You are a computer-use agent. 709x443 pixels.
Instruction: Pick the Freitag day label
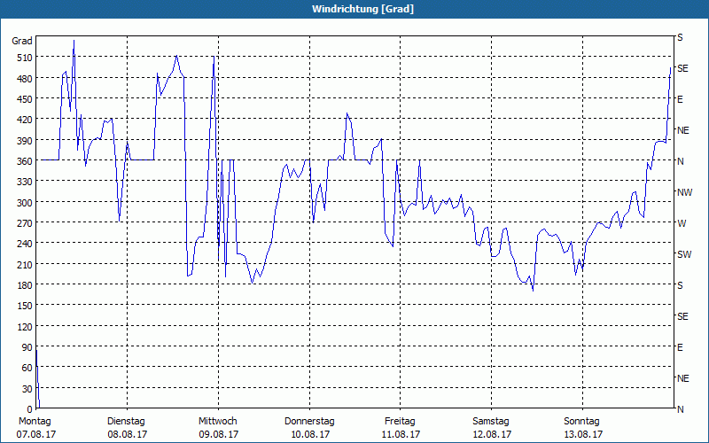401,422
